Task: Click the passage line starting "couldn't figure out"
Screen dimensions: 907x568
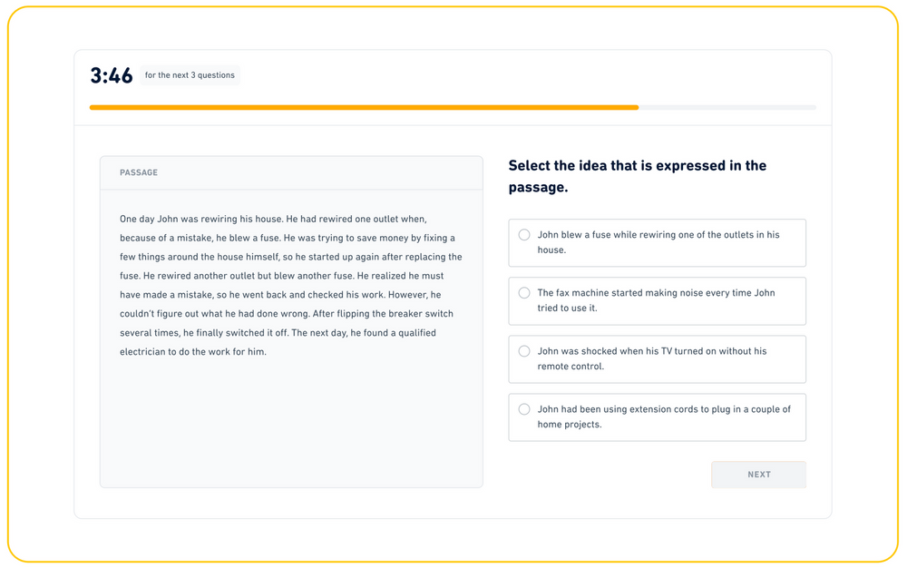Action: pyautogui.click(x=287, y=314)
